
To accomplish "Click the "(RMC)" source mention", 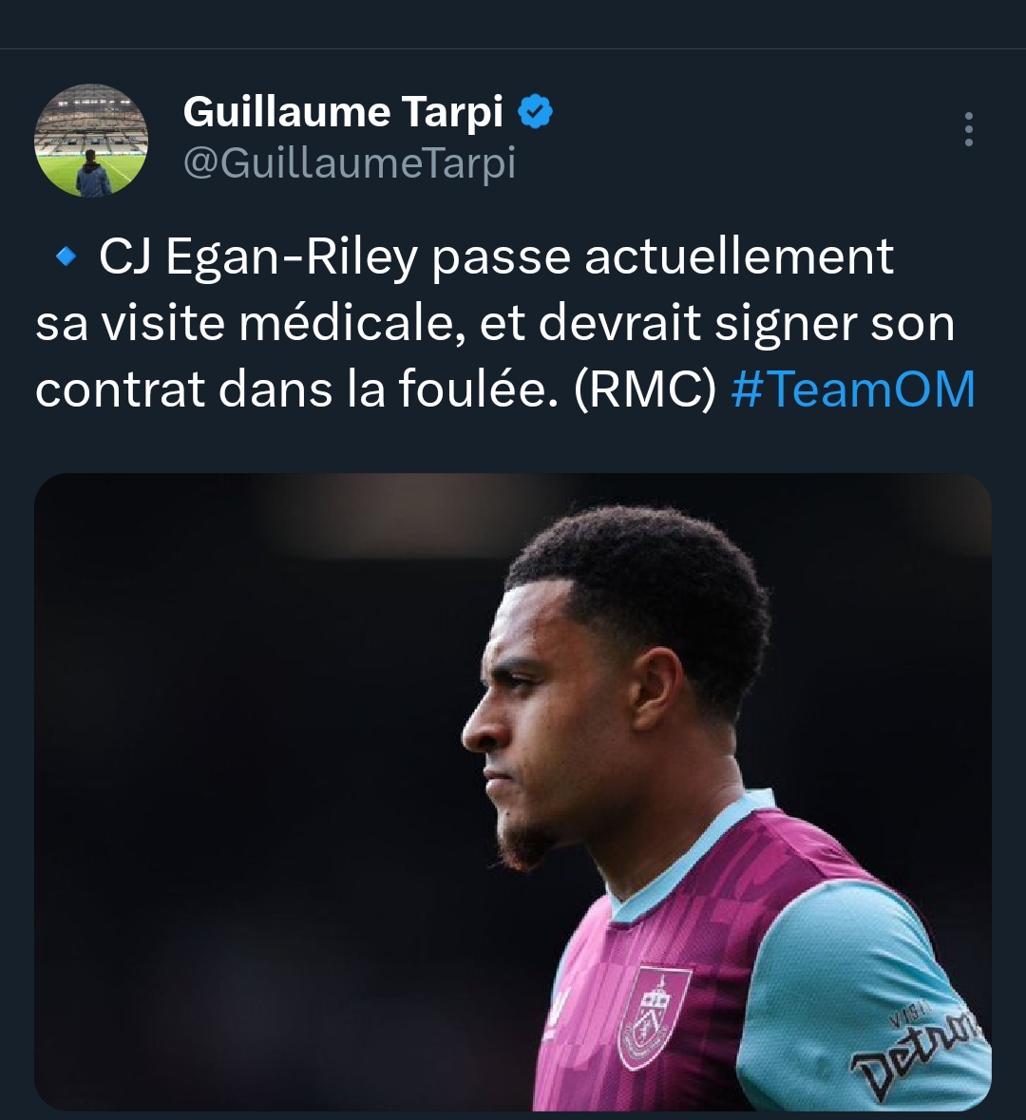I will (x=645, y=389).
